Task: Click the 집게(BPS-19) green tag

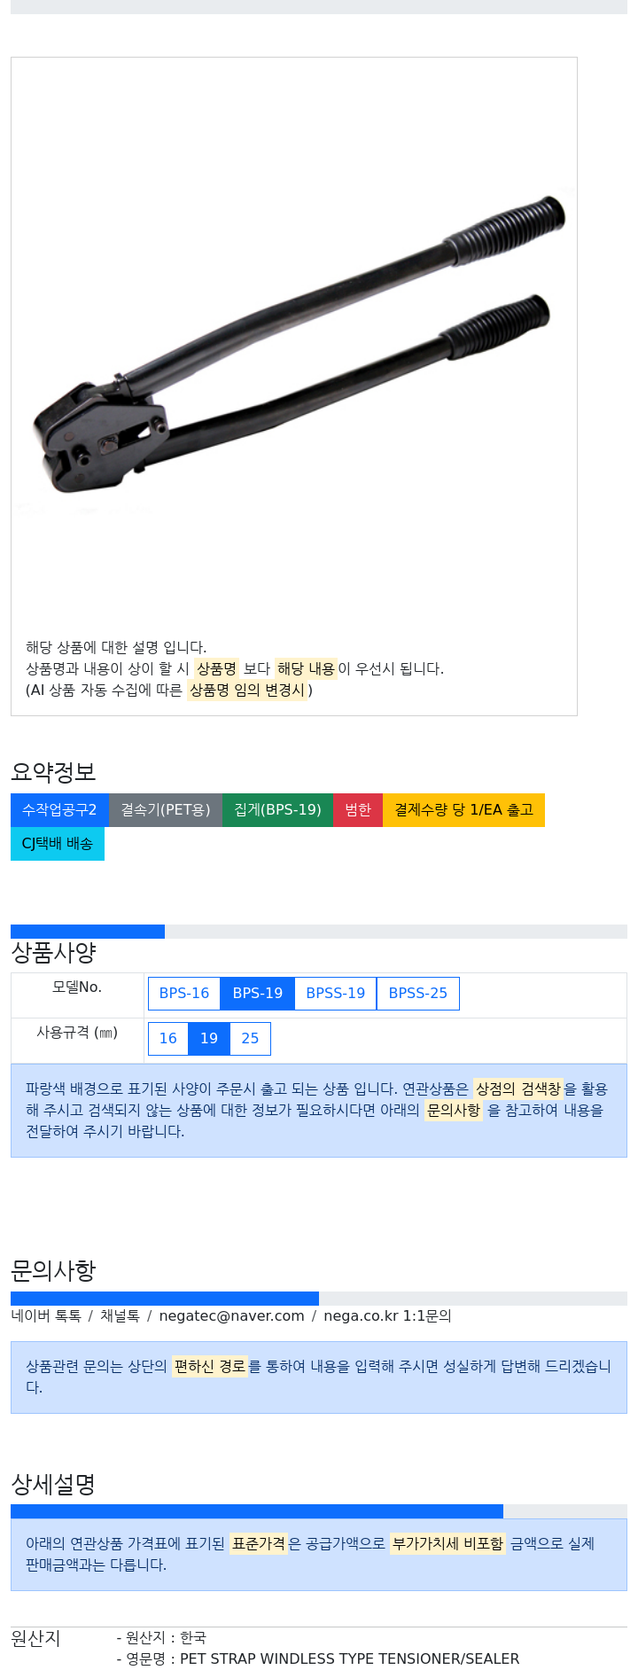Action: pyautogui.click(x=277, y=810)
